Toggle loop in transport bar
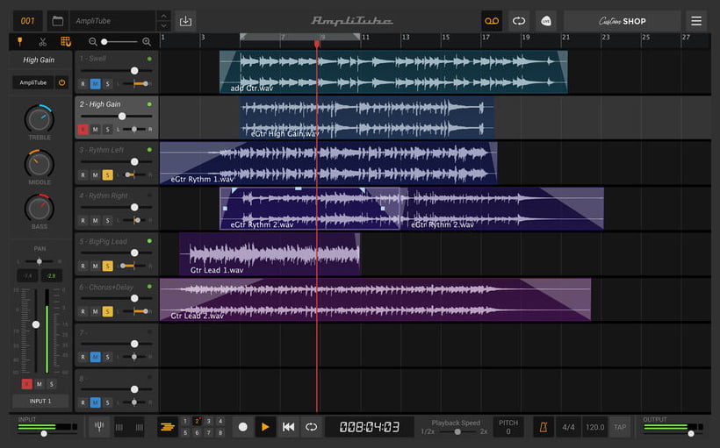 312,427
